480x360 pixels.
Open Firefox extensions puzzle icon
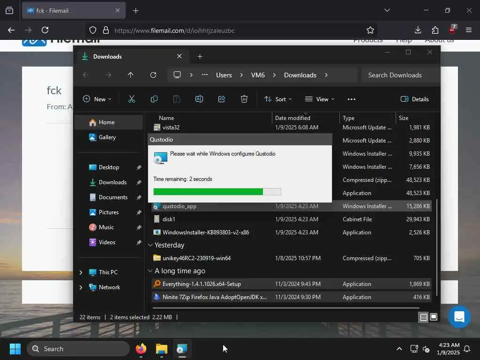[435, 30]
